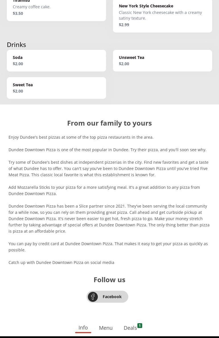This screenshot has height=338, width=219.
Task: Open the Facebook link by its label
Action: point(112,297)
